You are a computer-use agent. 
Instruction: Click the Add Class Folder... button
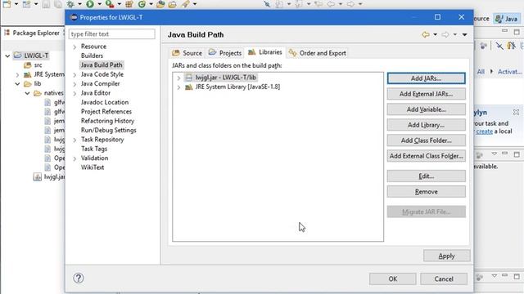[426, 140]
